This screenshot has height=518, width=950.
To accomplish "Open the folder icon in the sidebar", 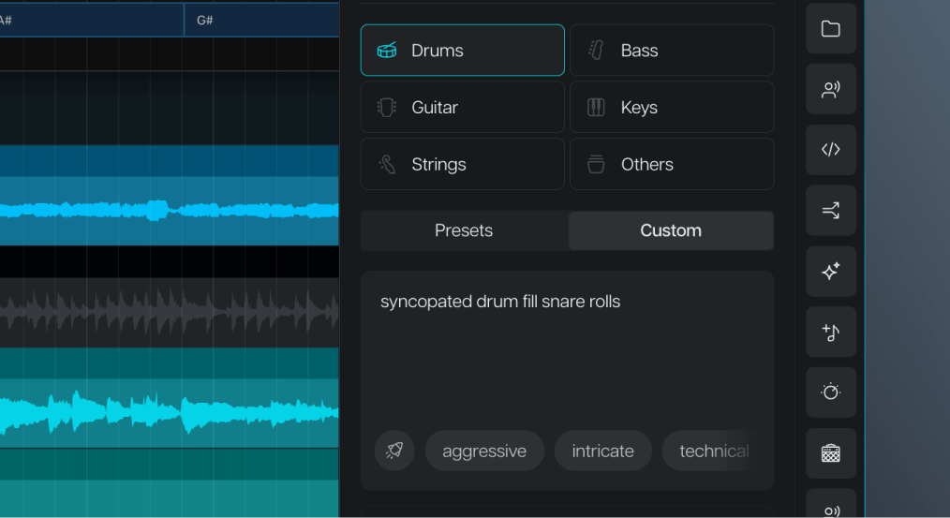I will click(831, 28).
